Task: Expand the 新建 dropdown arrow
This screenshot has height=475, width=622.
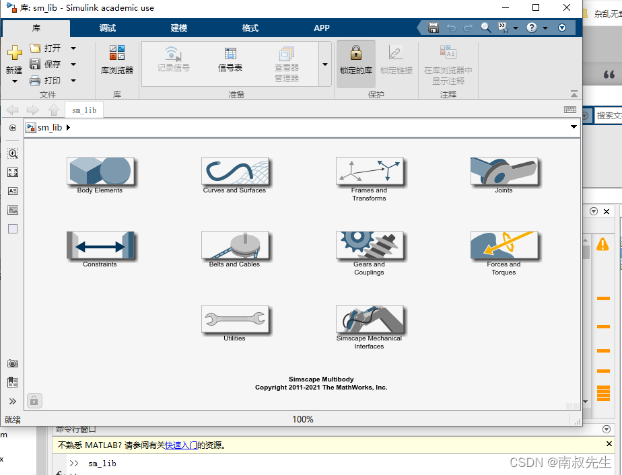Action: click(14, 81)
